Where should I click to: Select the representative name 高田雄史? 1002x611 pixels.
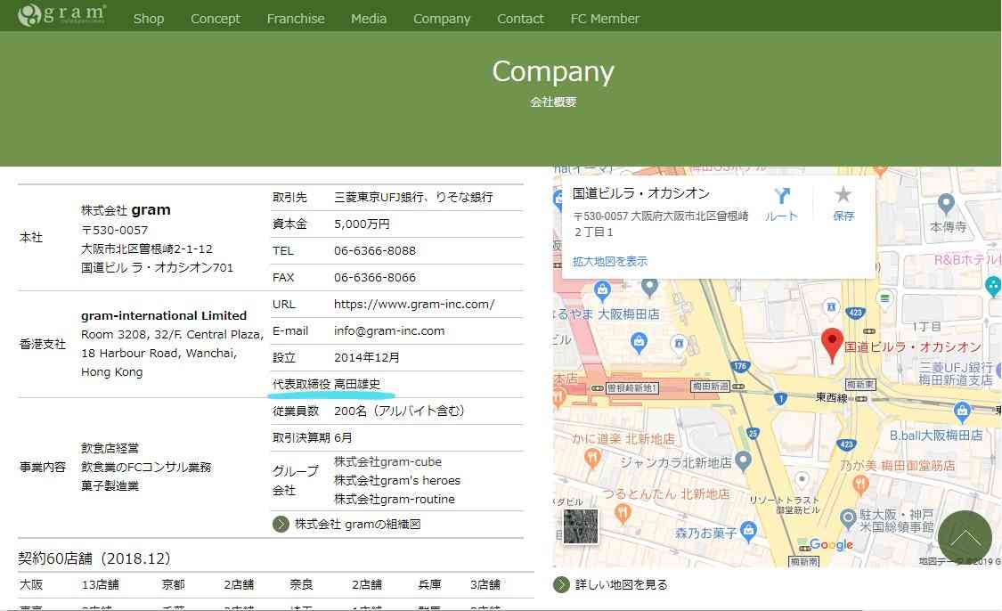(357, 384)
